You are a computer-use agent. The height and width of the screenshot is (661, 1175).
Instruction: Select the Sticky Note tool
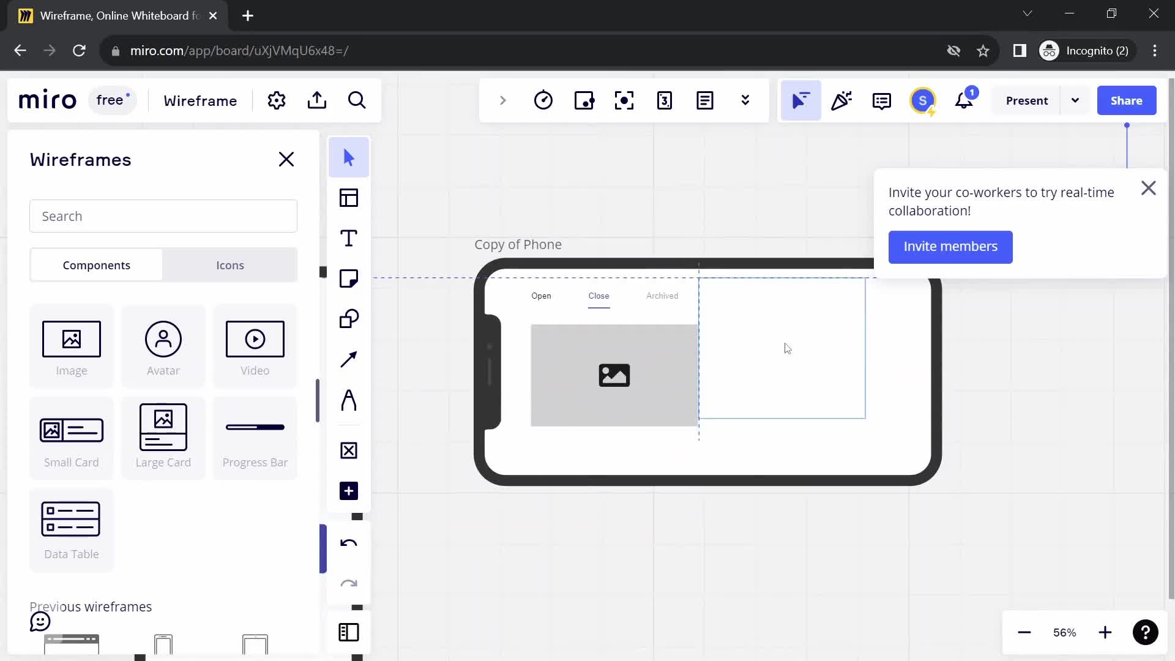tap(349, 278)
